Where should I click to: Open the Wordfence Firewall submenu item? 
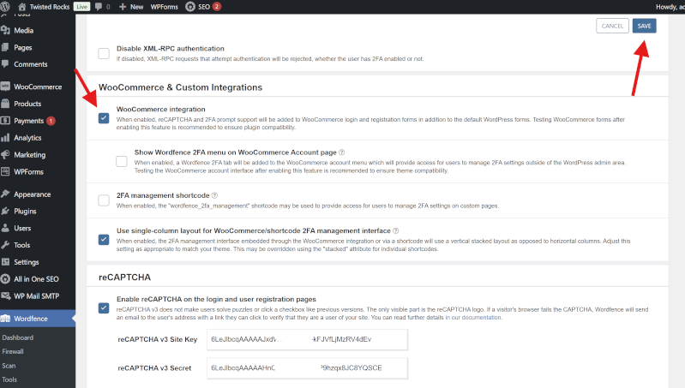[x=13, y=351]
